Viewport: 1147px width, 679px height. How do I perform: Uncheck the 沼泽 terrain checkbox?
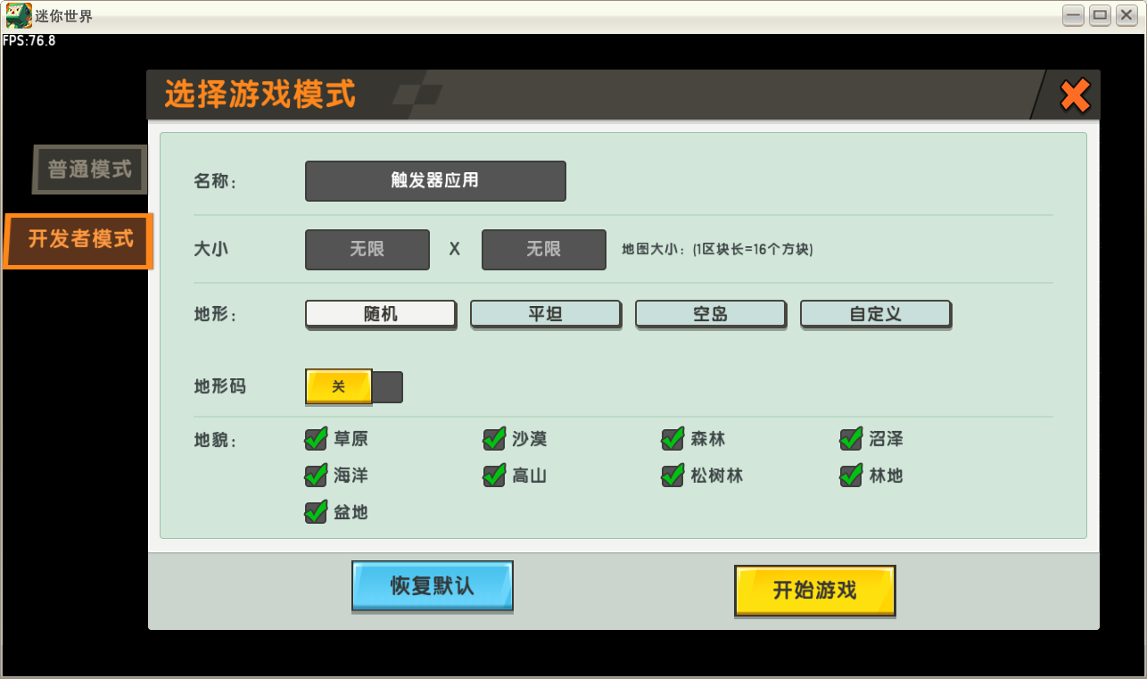point(849,439)
